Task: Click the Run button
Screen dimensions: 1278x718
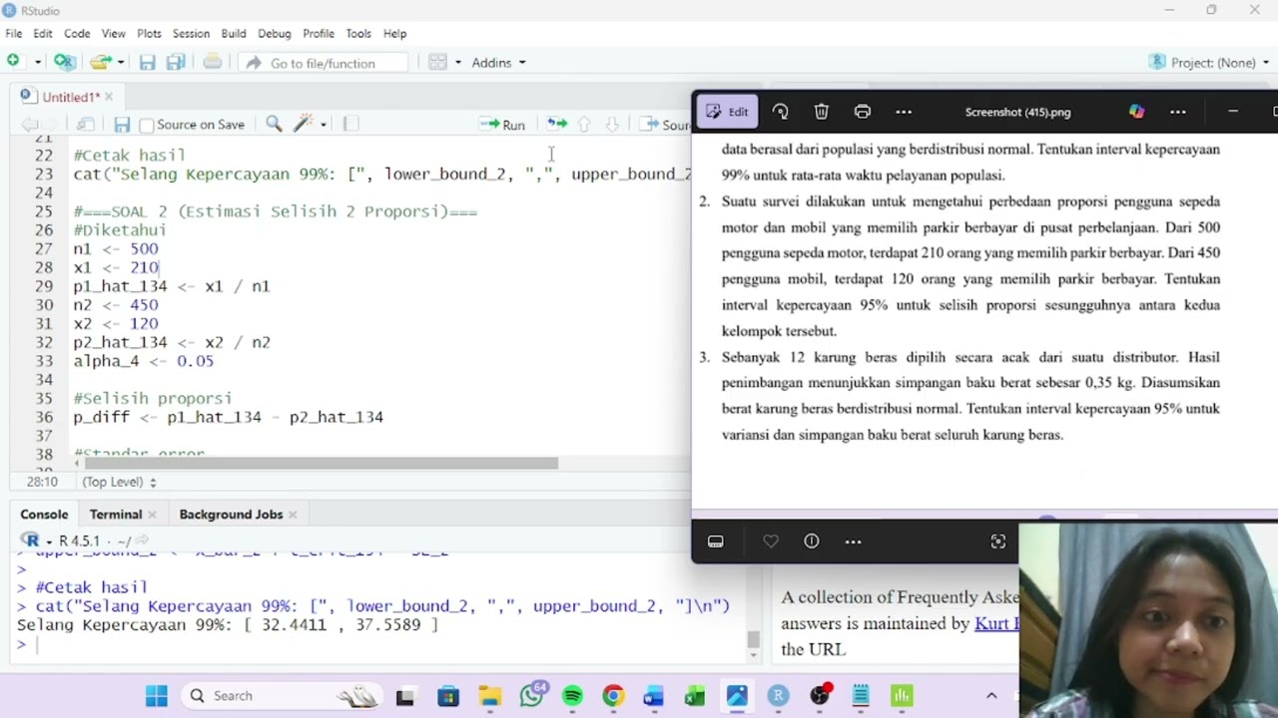Action: (502, 125)
